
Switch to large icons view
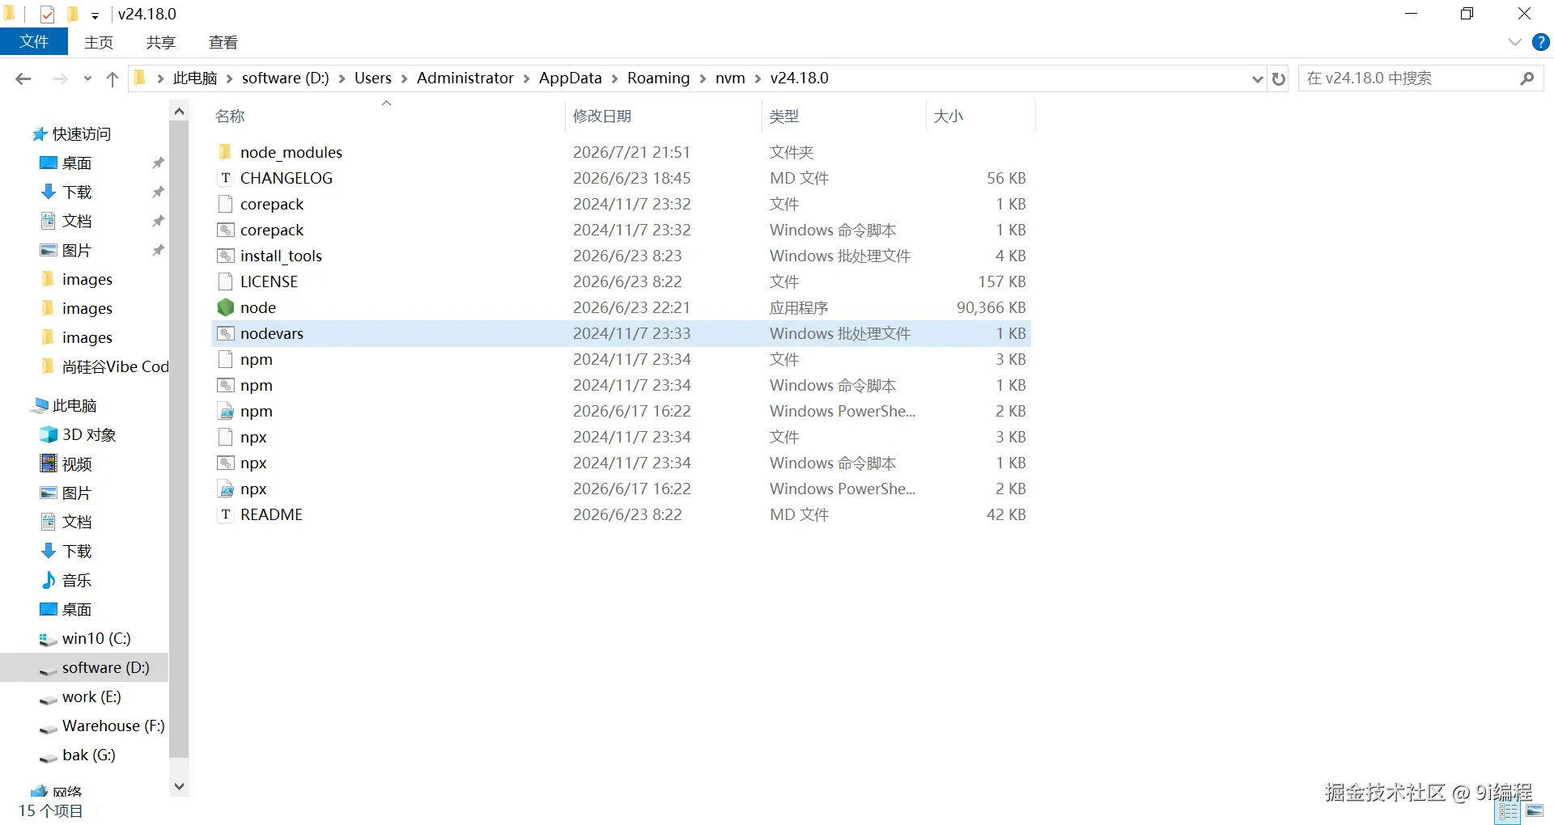click(x=1535, y=811)
